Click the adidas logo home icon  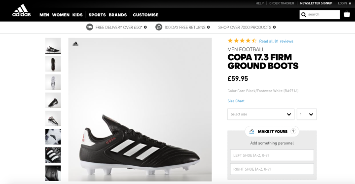22,11
